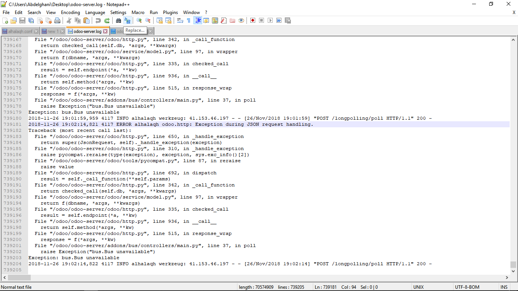The image size is (518, 291).
Task: Click the Close All toolbar icon
Action: click(49, 20)
